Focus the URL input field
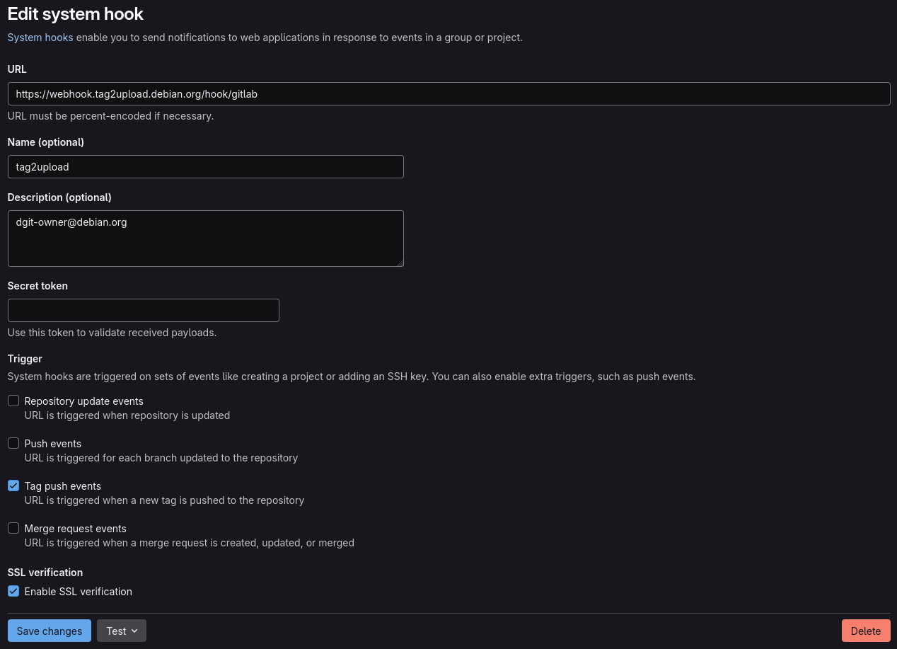Viewport: 897px width, 649px height. click(449, 93)
